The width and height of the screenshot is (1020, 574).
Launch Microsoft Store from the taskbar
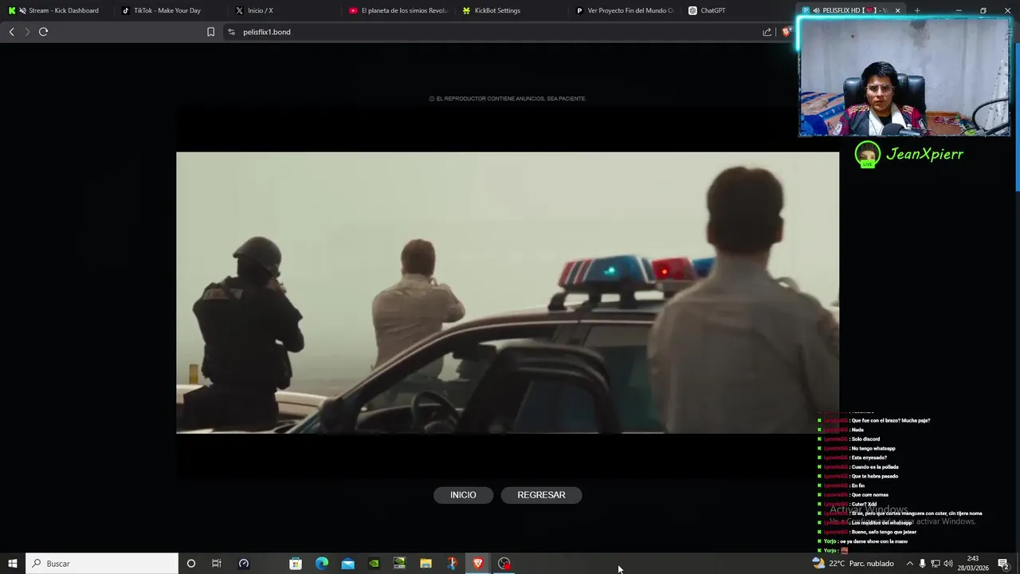(x=296, y=564)
